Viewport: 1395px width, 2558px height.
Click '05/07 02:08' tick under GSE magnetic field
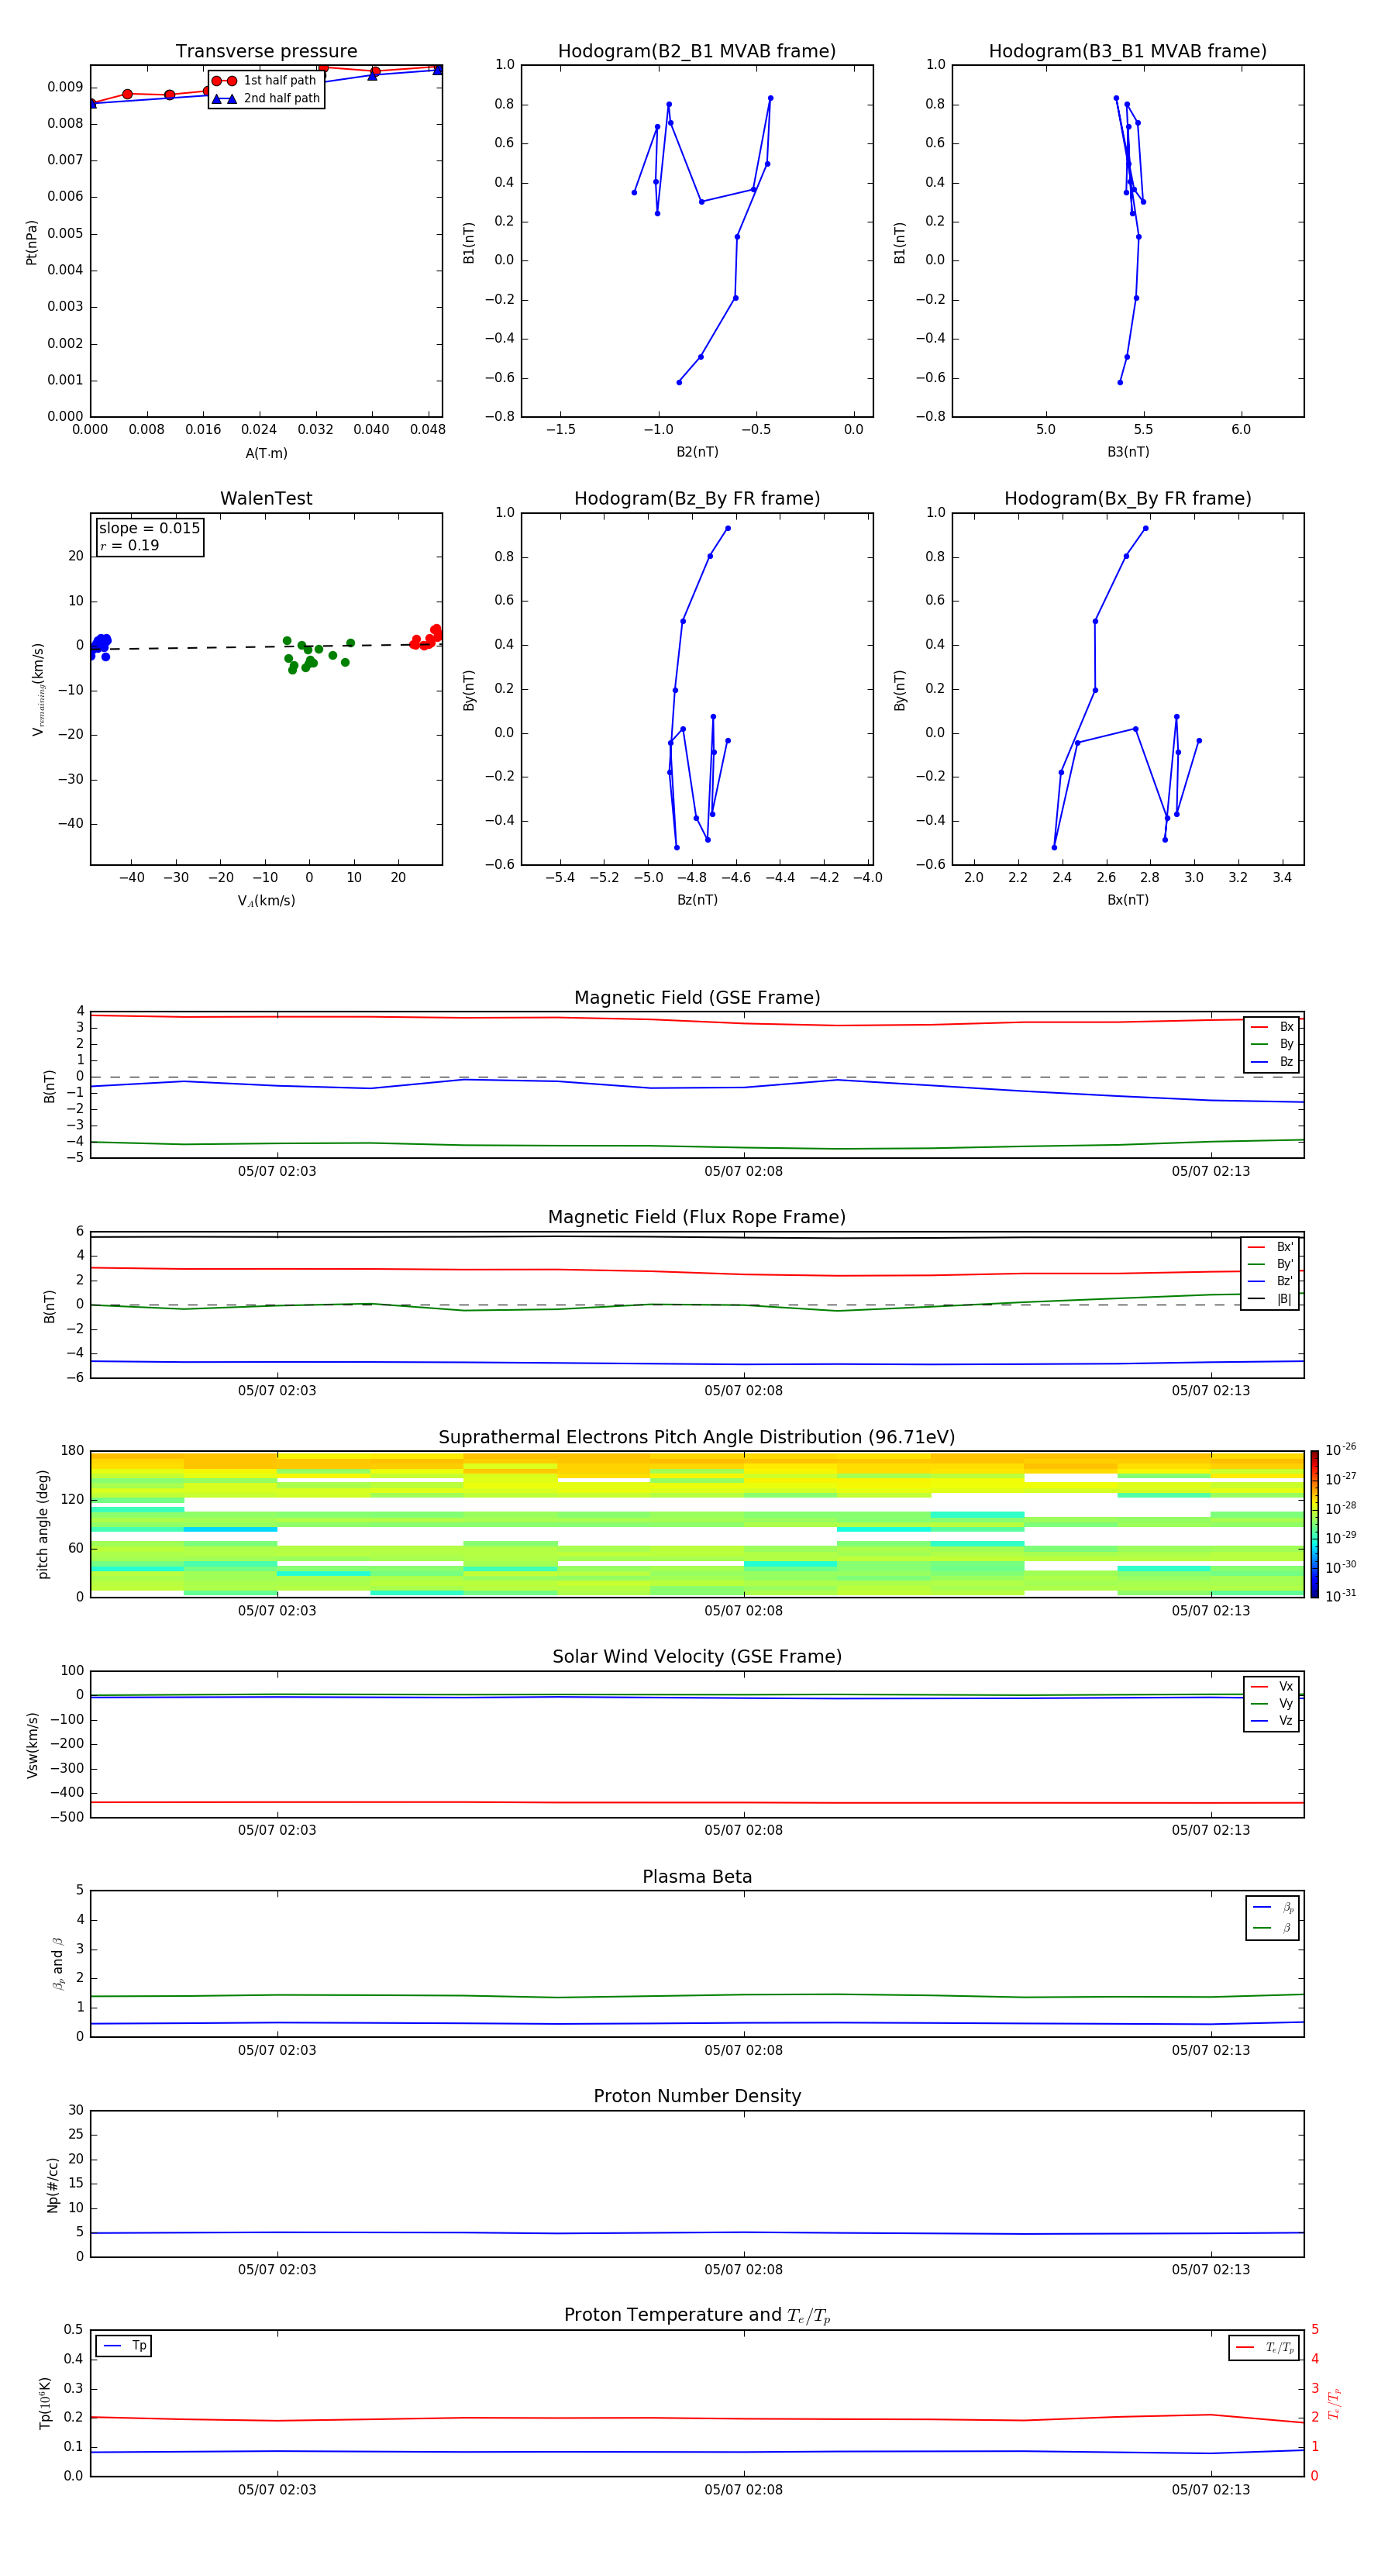coord(744,1170)
